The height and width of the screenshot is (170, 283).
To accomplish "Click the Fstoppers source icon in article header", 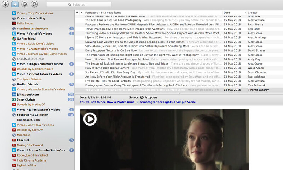I will 142,97.
